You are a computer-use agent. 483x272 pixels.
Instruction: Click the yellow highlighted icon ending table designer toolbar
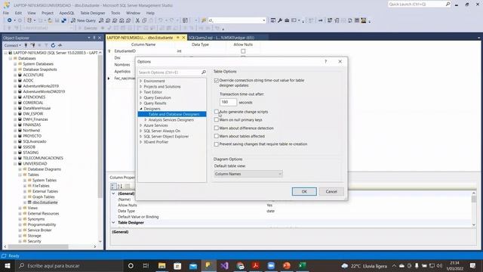[x=364, y=20]
